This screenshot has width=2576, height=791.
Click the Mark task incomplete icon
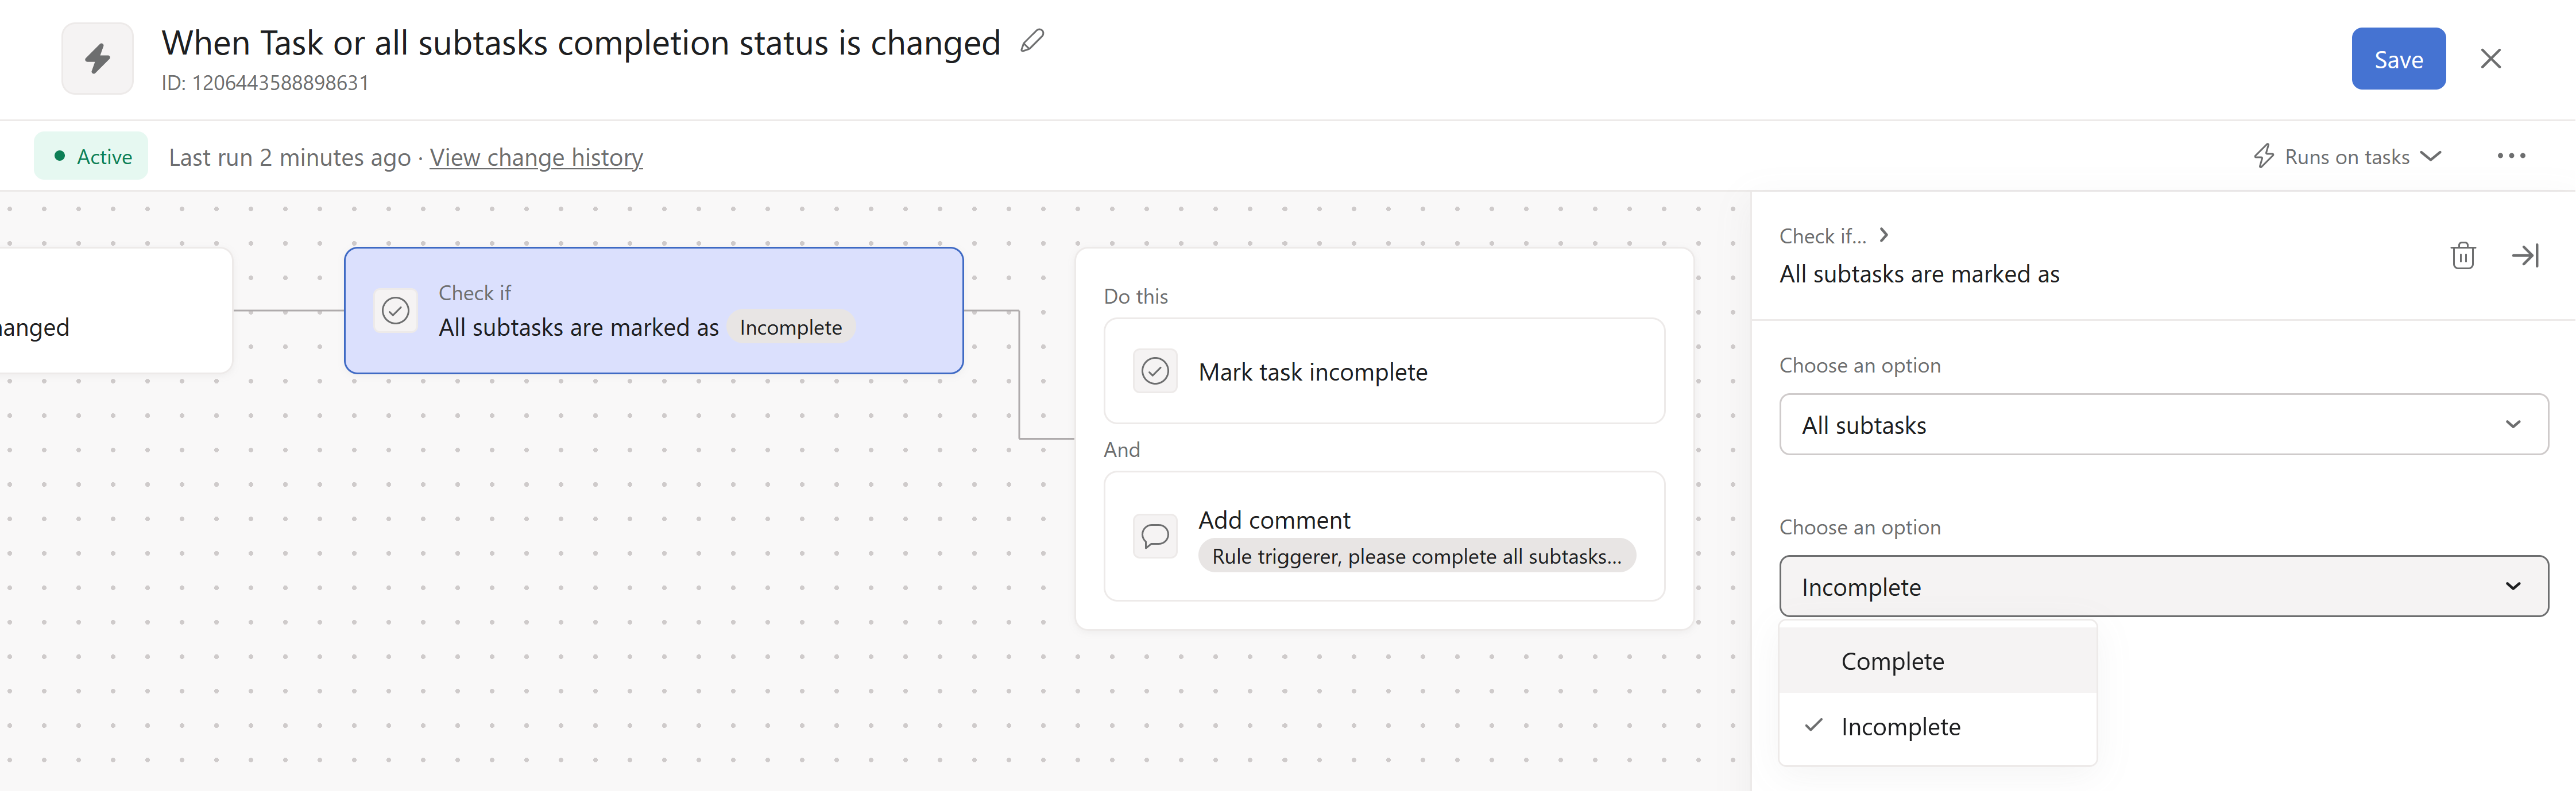coord(1155,372)
